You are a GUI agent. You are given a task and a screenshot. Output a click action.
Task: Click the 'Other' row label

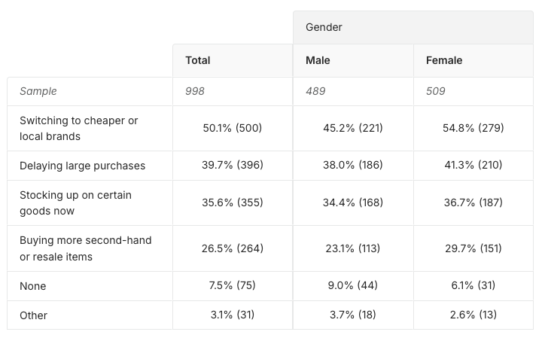[34, 315]
